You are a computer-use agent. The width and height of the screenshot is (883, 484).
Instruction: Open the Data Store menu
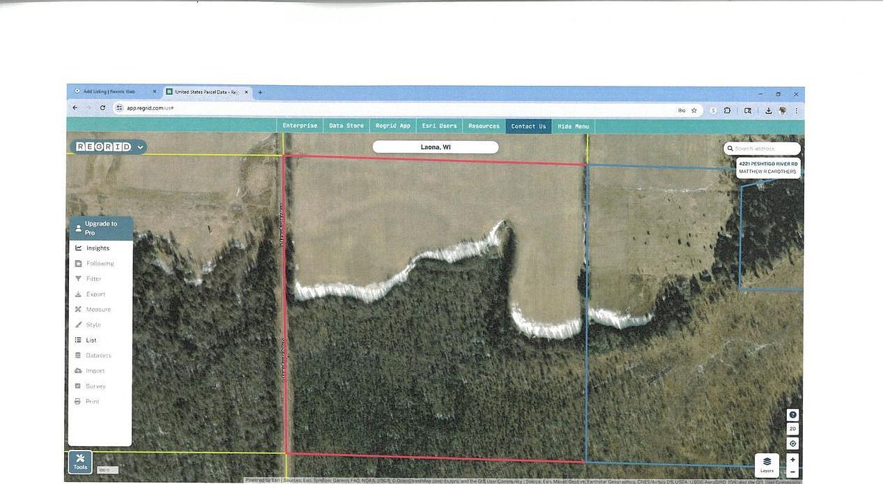pyautogui.click(x=346, y=126)
